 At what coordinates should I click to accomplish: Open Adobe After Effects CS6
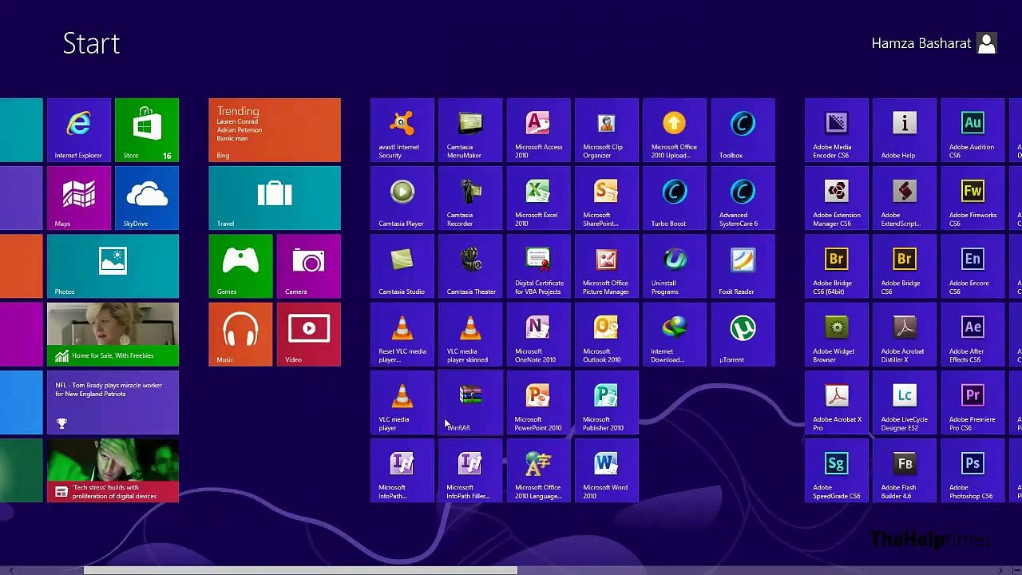point(972,334)
